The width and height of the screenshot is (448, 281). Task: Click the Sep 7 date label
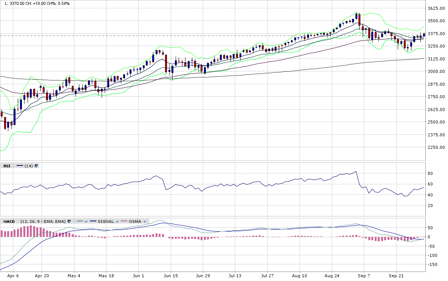pos(364,276)
